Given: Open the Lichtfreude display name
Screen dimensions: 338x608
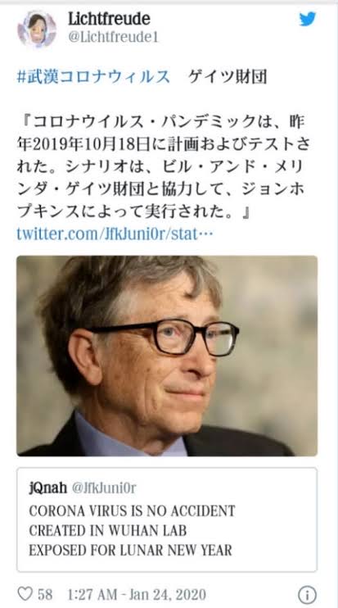Looking at the screenshot, I should (x=109, y=19).
